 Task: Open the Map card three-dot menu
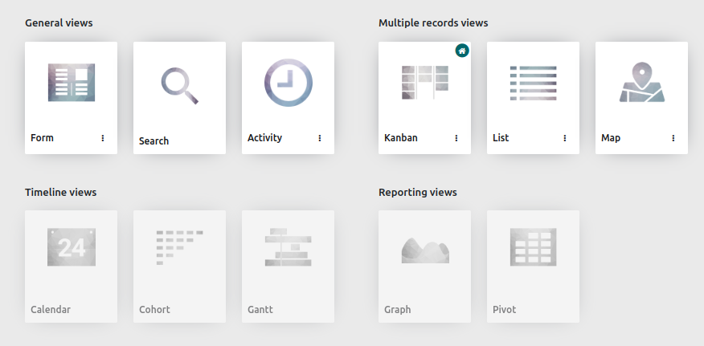tap(673, 138)
